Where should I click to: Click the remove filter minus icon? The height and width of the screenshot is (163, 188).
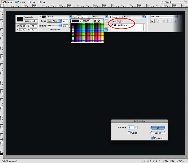point(123,21)
